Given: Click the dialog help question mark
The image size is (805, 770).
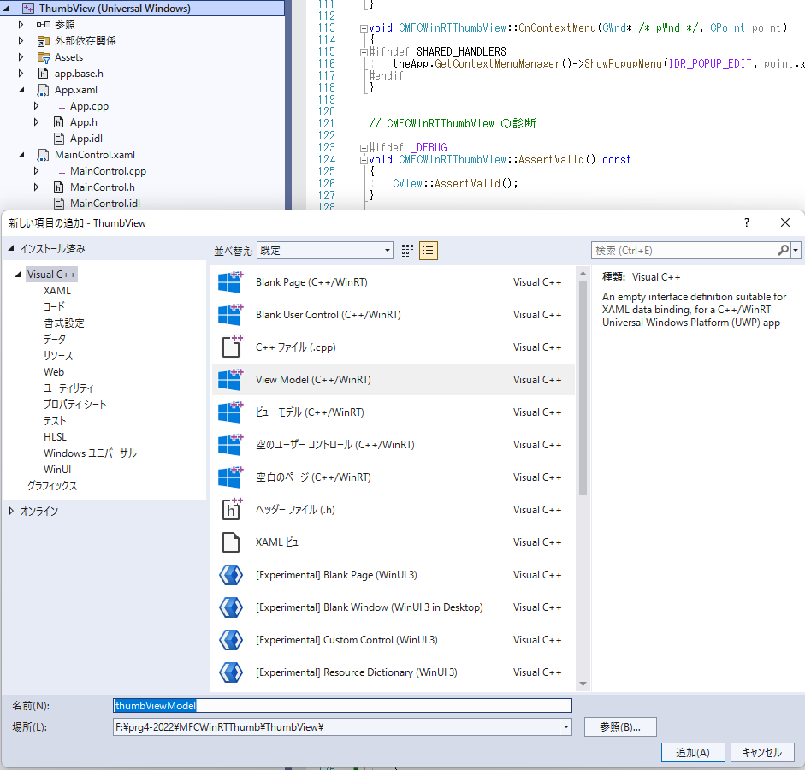Looking at the screenshot, I should (x=747, y=222).
